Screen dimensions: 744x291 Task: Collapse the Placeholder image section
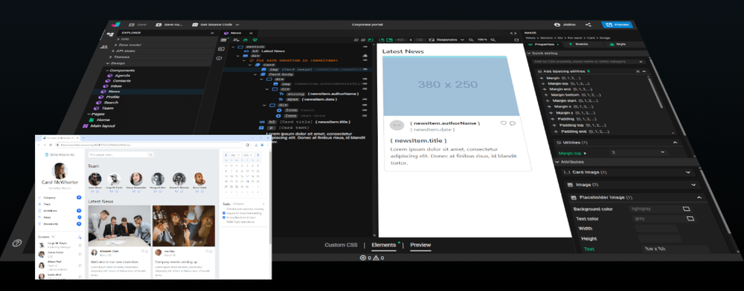[699, 197]
